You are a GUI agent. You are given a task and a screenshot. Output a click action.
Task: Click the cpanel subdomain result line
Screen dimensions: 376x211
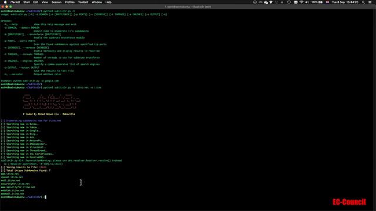pos(12,177)
